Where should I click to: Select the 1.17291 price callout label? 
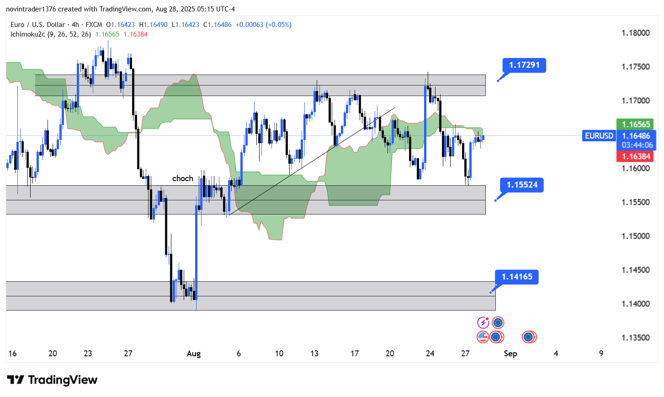pos(524,65)
